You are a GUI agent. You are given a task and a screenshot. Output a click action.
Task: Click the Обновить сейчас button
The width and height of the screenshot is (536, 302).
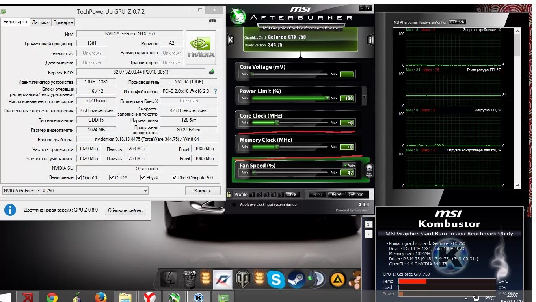pyautogui.click(x=125, y=210)
